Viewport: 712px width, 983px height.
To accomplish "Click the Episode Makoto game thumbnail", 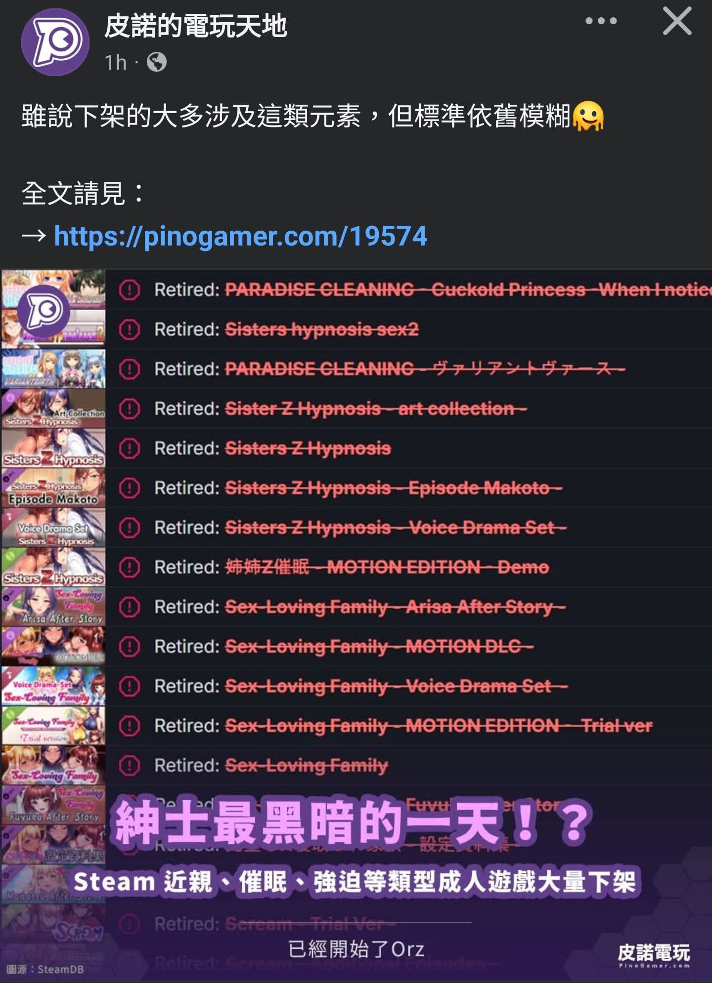I will coord(53,488).
